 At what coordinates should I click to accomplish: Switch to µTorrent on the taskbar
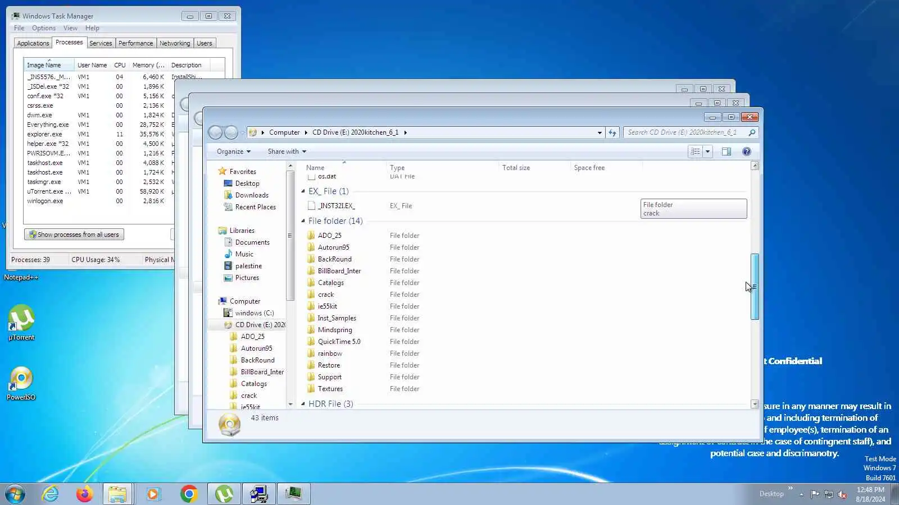point(224,494)
